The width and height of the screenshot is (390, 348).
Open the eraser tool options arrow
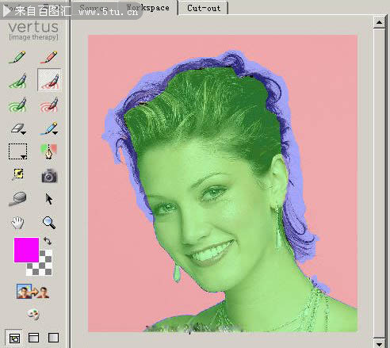tap(24, 133)
